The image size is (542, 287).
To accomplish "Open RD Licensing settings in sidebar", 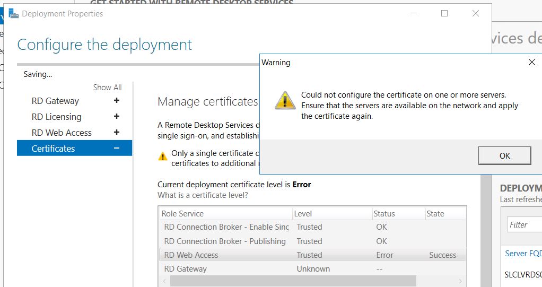I will [56, 117].
